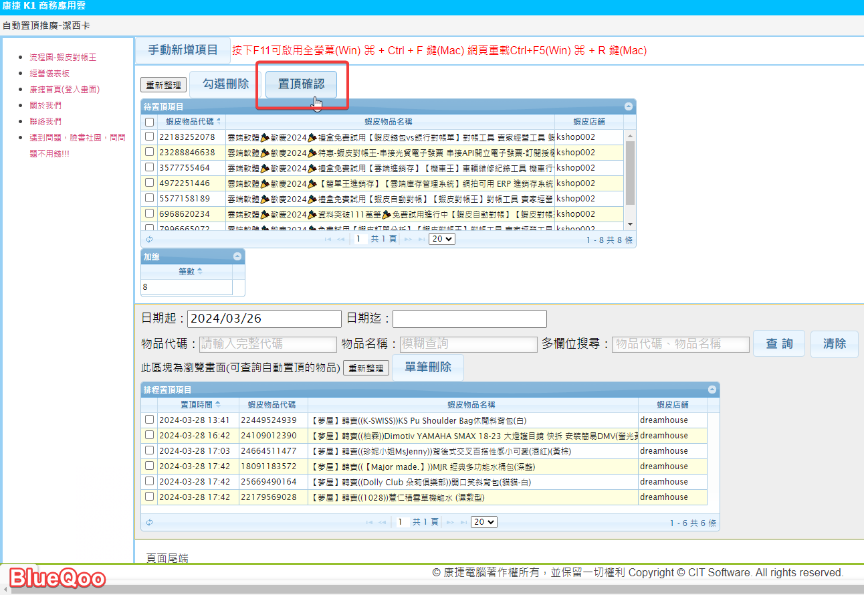Open 關於我們 sidebar link

[45, 105]
